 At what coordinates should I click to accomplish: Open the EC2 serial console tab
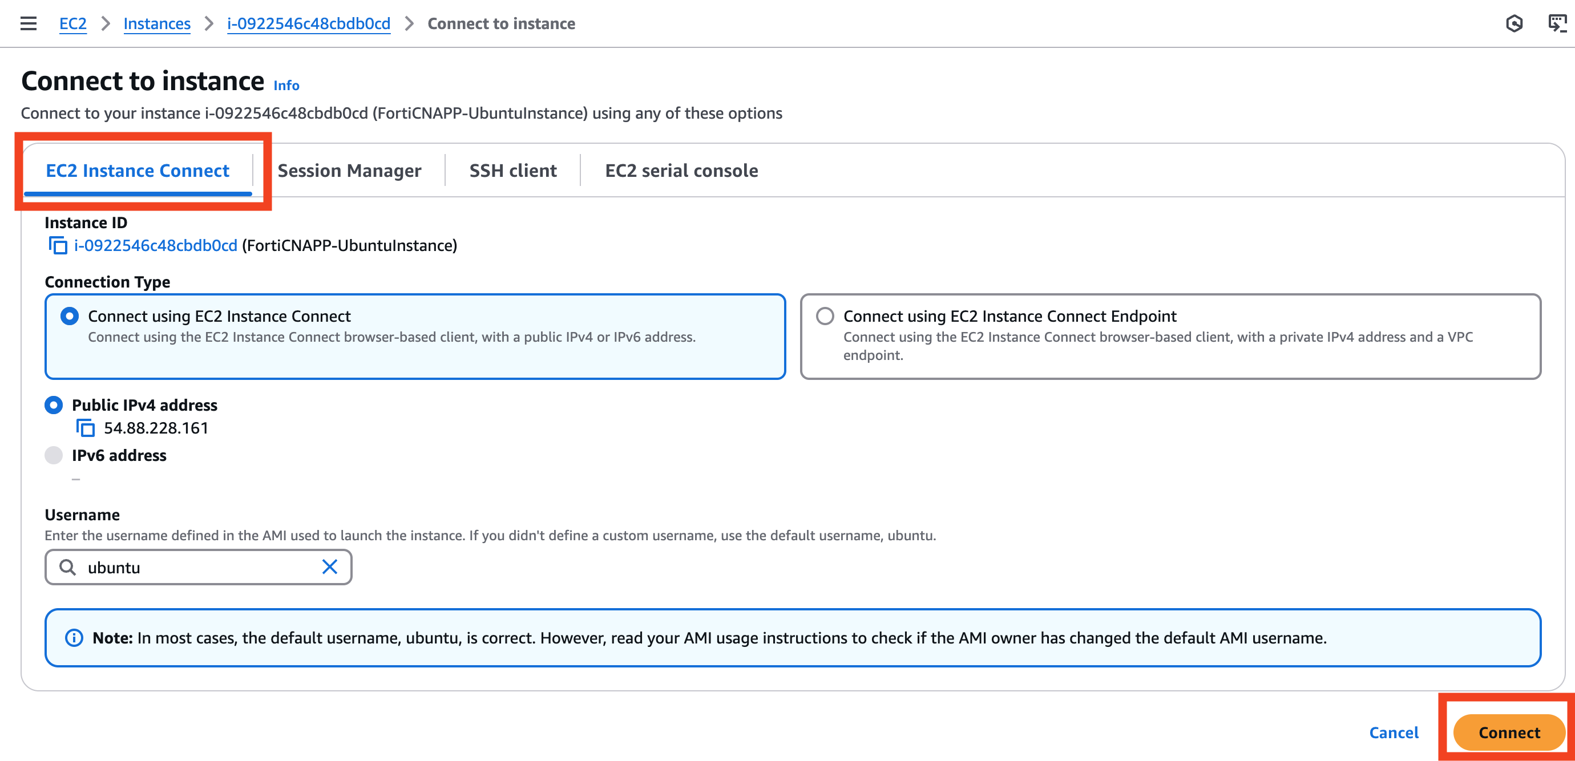[681, 171]
